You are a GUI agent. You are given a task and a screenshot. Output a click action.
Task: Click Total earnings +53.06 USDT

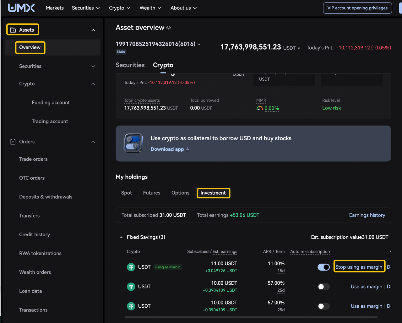point(228,215)
